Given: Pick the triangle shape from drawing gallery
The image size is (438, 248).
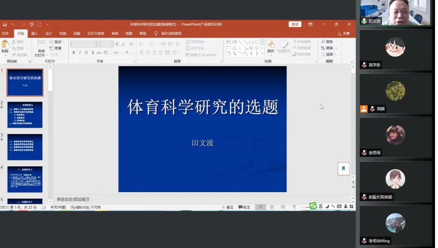Looking at the screenshot, I should tap(234, 48).
